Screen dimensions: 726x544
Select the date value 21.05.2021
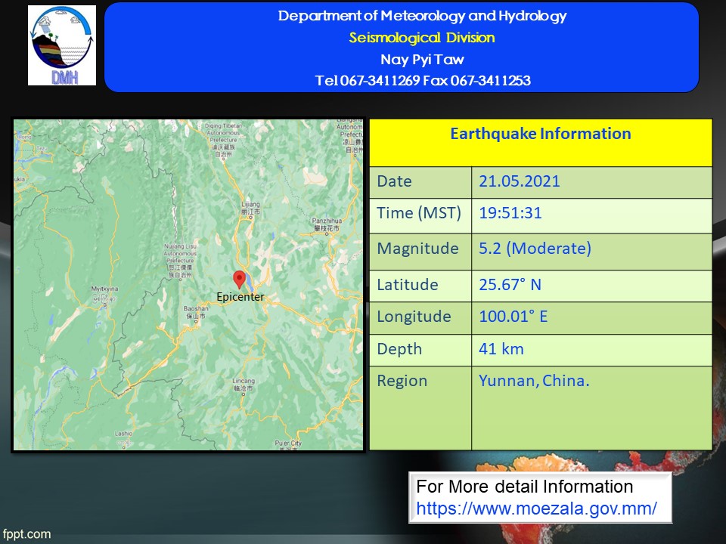(519, 181)
